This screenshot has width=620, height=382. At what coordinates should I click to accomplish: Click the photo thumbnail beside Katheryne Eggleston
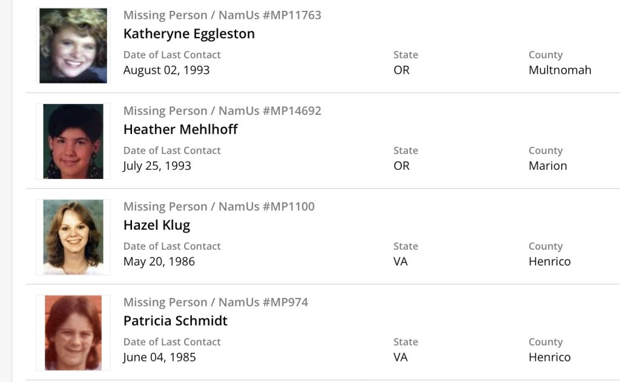(x=73, y=46)
